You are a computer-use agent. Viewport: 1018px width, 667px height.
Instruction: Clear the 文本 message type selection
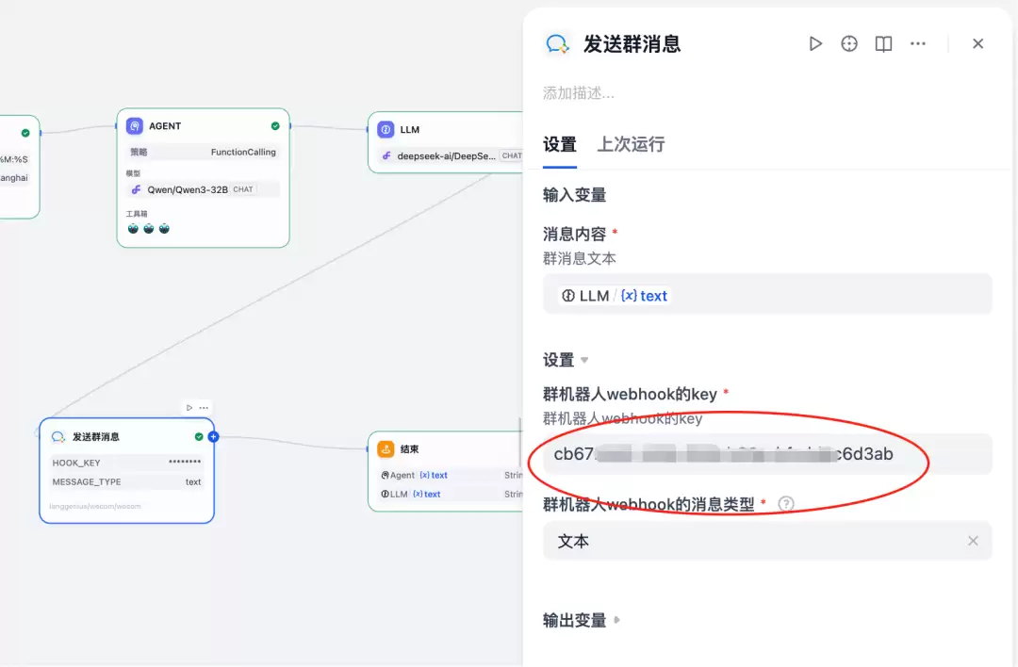point(973,541)
